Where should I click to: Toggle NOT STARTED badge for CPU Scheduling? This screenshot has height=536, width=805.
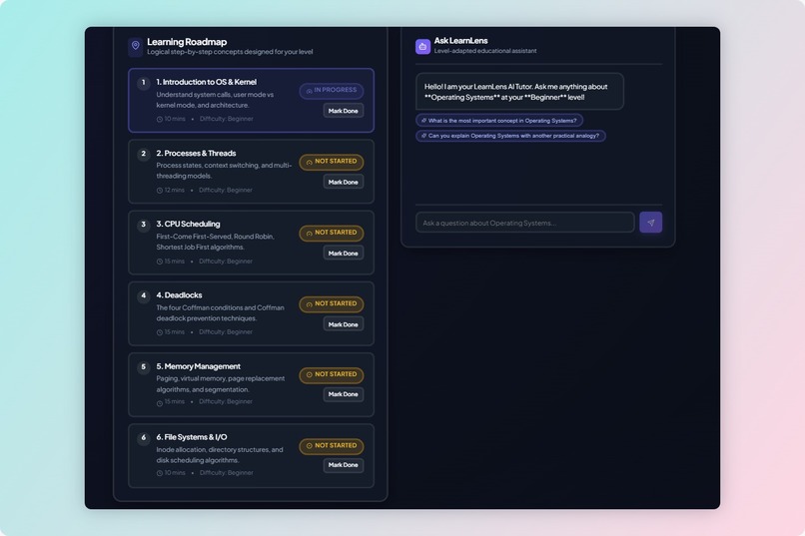pyautogui.click(x=332, y=233)
